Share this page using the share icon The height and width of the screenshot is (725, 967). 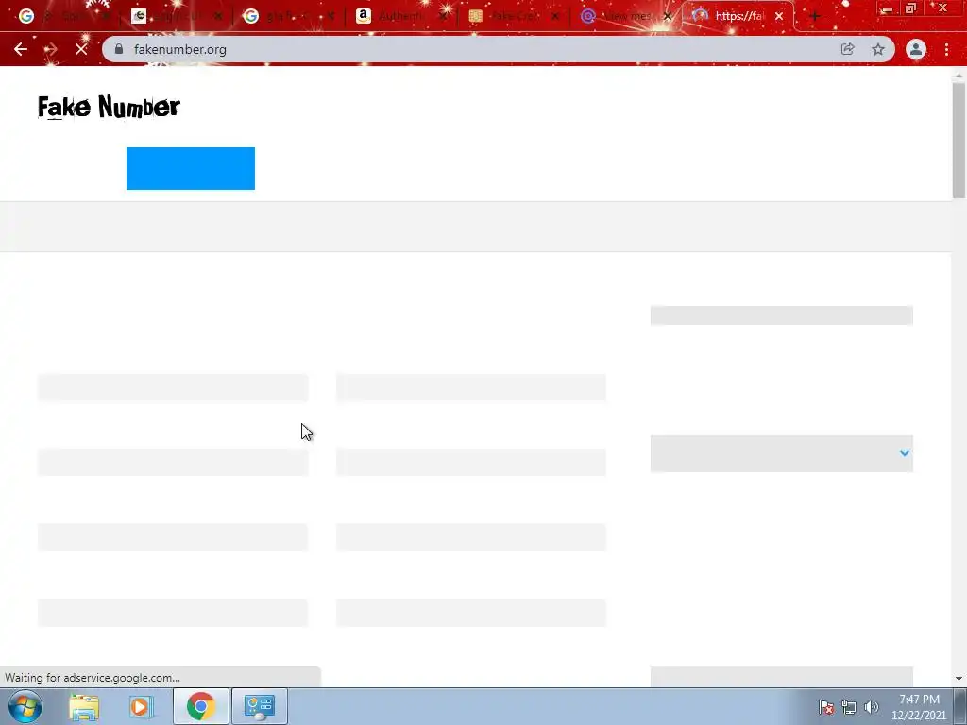pyautogui.click(x=847, y=49)
